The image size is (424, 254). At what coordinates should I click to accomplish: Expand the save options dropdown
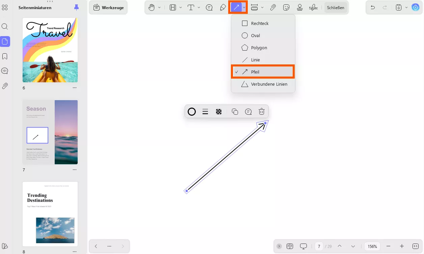click(406, 7)
